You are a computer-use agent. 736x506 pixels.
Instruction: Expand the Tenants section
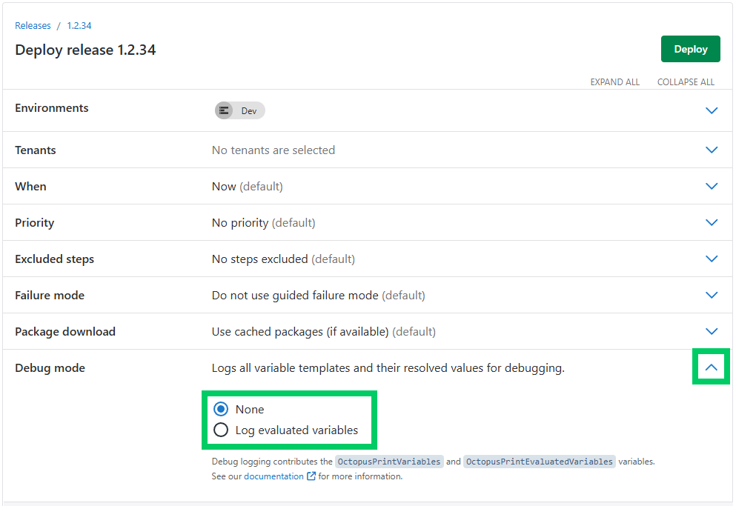pos(712,150)
